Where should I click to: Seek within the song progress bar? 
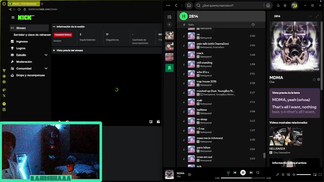pos(243,178)
